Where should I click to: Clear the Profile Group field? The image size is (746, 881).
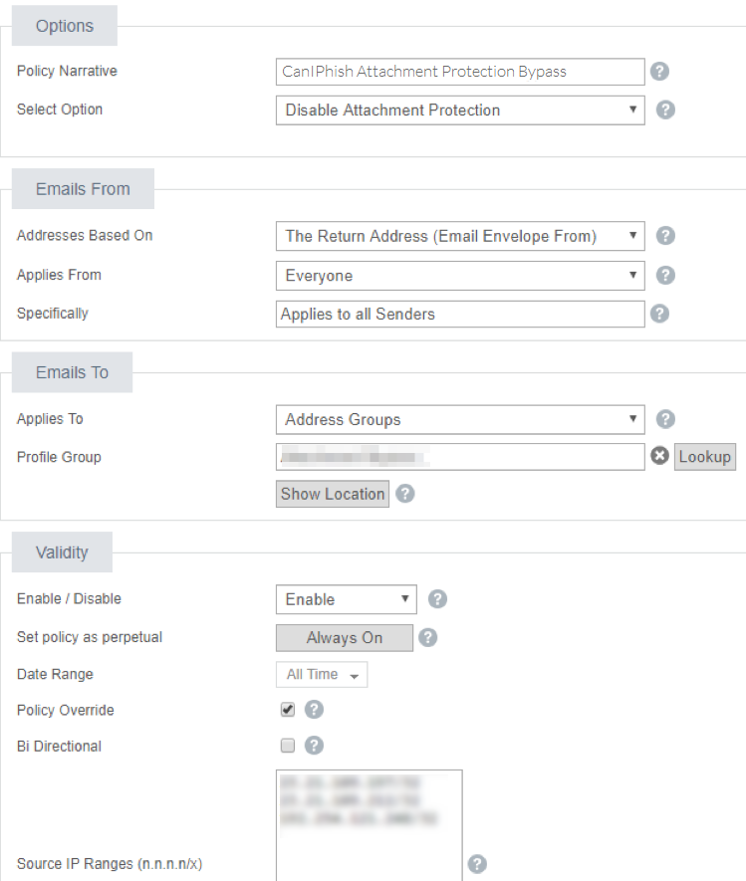tap(660, 457)
